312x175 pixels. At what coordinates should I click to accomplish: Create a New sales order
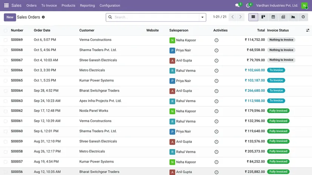click(10, 17)
